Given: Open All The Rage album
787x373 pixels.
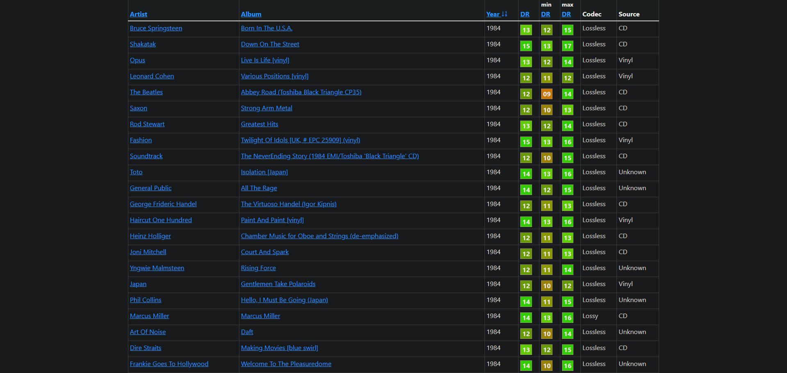Looking at the screenshot, I should pyautogui.click(x=259, y=188).
